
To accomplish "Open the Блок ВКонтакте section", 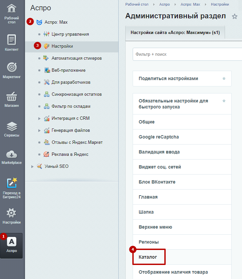I will point(182,182).
